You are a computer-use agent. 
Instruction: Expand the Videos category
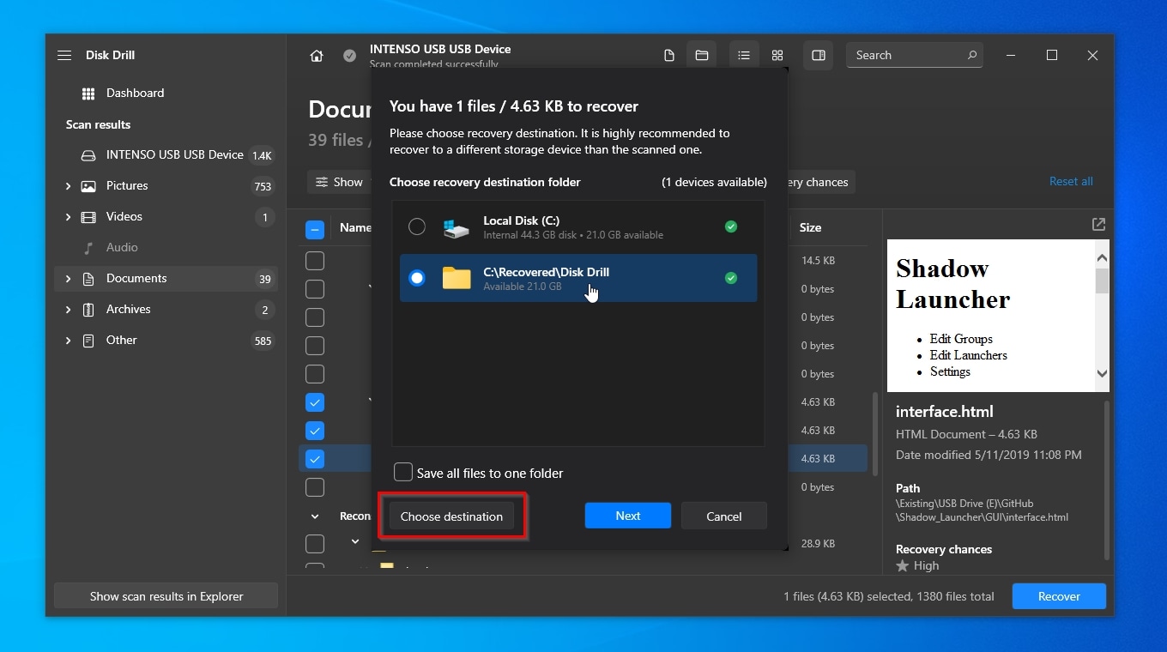pyautogui.click(x=68, y=217)
